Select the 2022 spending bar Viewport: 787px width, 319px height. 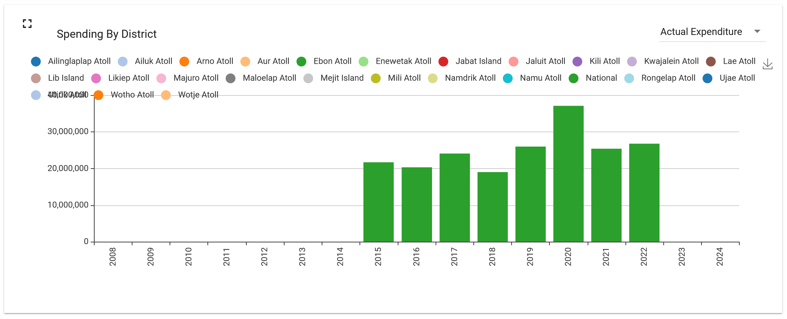(x=644, y=193)
